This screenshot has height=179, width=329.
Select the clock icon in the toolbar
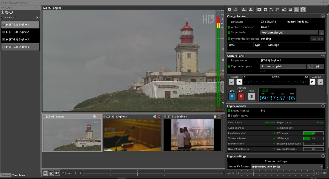pos(303,9)
